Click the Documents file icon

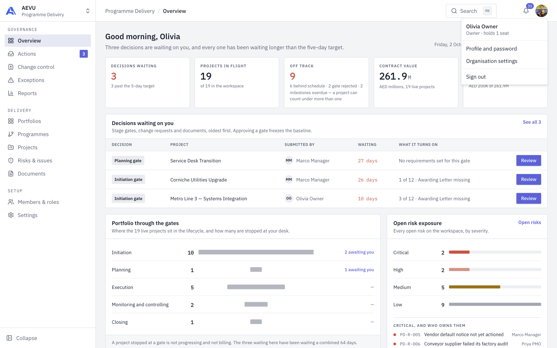click(x=11, y=174)
